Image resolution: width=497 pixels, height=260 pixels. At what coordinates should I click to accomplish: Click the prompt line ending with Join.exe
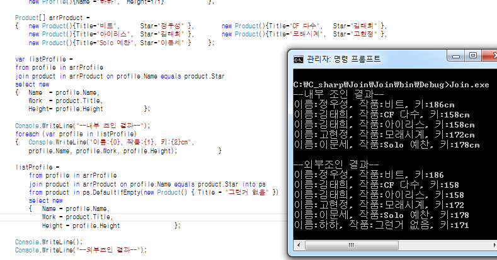point(391,85)
